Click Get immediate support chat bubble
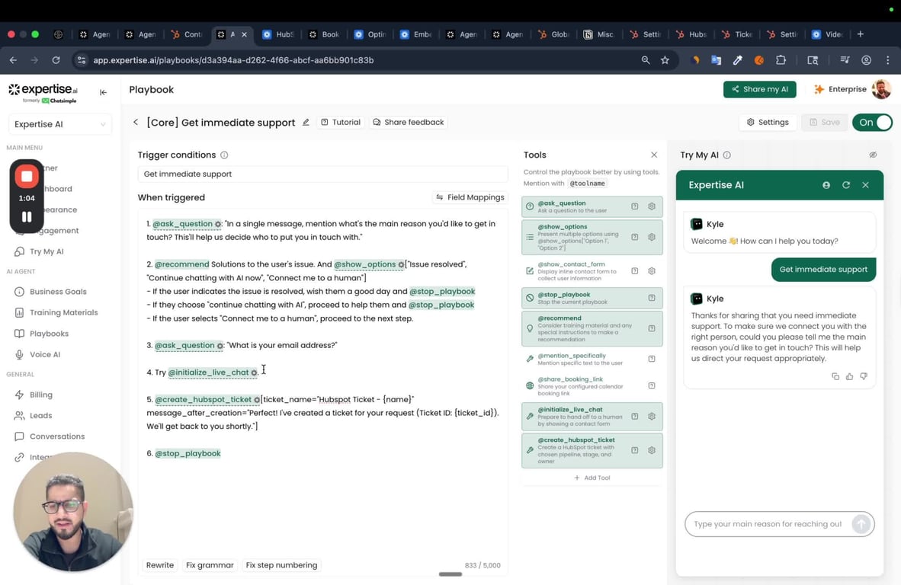This screenshot has height=585, width=901. coord(822,270)
